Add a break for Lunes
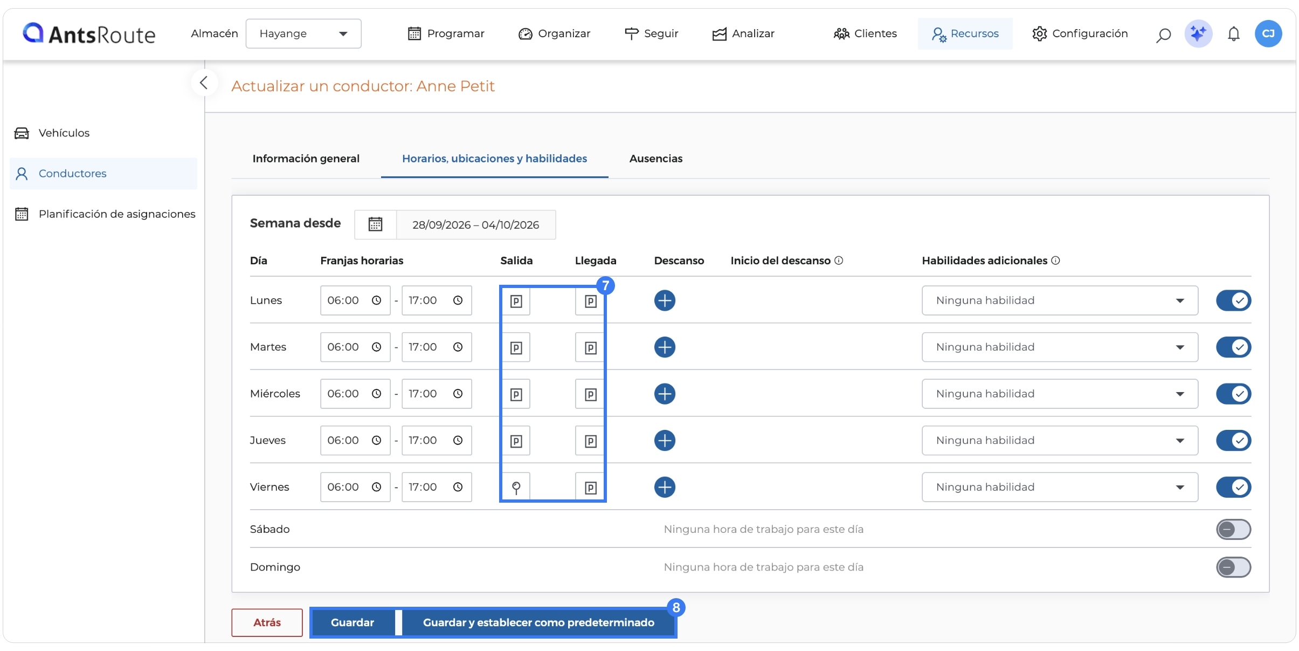Image resolution: width=1299 pixels, height=651 pixels. (665, 300)
